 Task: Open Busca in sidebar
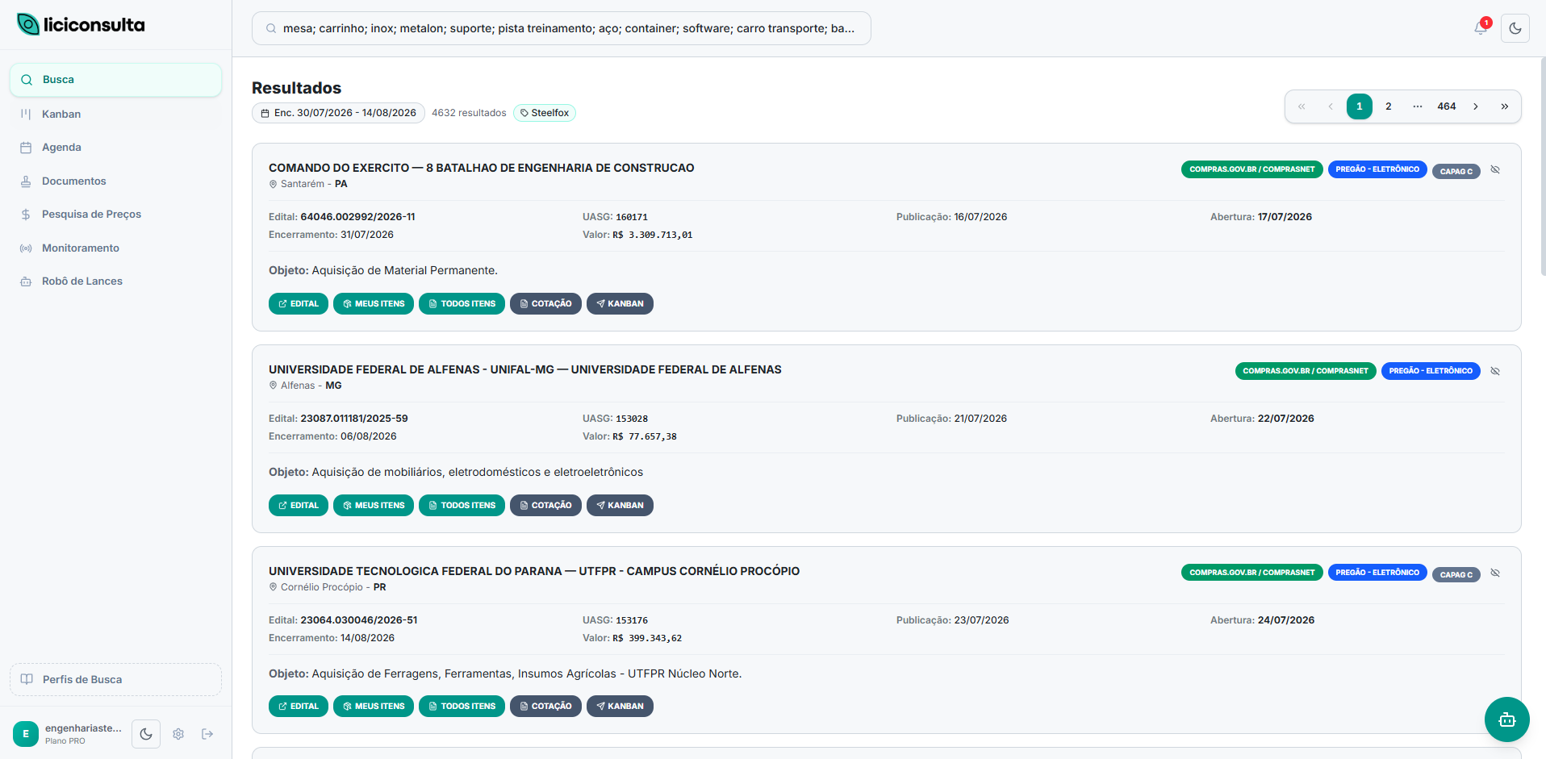tap(116, 80)
